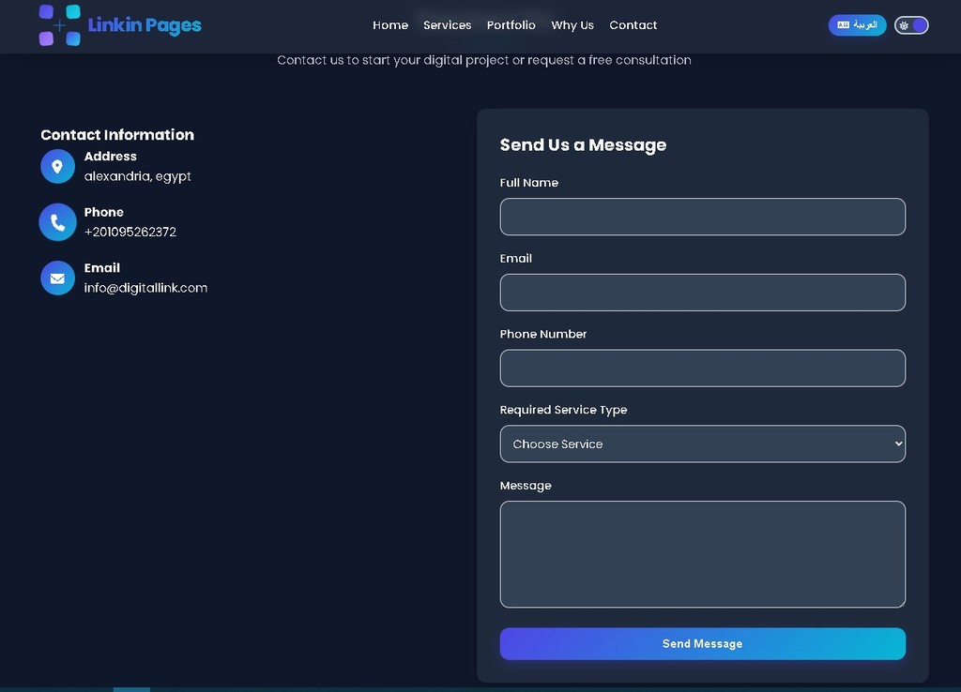Viewport: 961px width, 692px height.
Task: Click the +201095262372 phone number
Action: 130,232
